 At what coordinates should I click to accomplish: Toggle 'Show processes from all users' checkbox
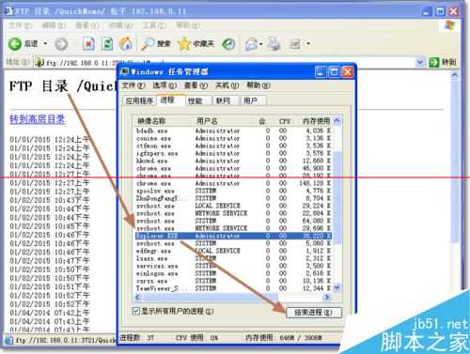(136, 311)
